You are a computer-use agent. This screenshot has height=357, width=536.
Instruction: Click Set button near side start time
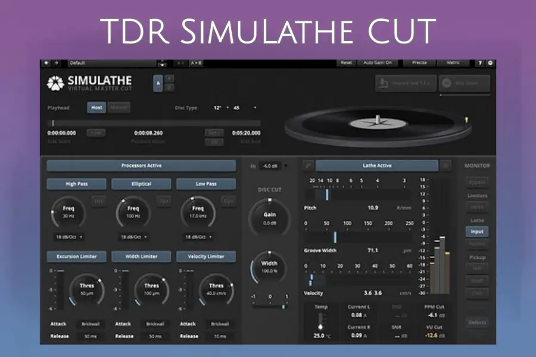pos(96,133)
